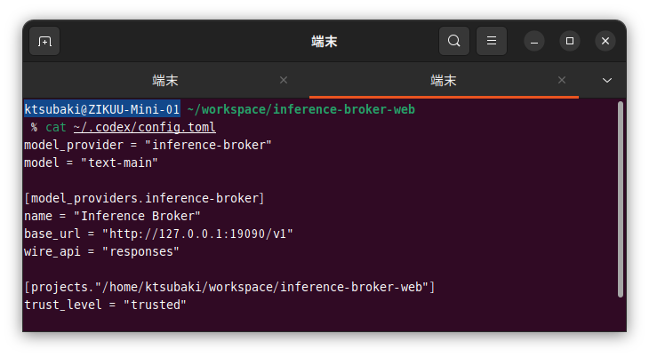This screenshot has width=649, height=357.
Task: Click the highlighted ktsubaki@ZIKUU-Mini-01 prompt
Action: [102, 109]
